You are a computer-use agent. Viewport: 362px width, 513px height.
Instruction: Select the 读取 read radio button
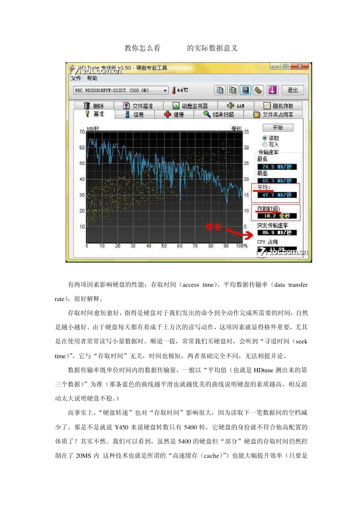[x=264, y=138]
